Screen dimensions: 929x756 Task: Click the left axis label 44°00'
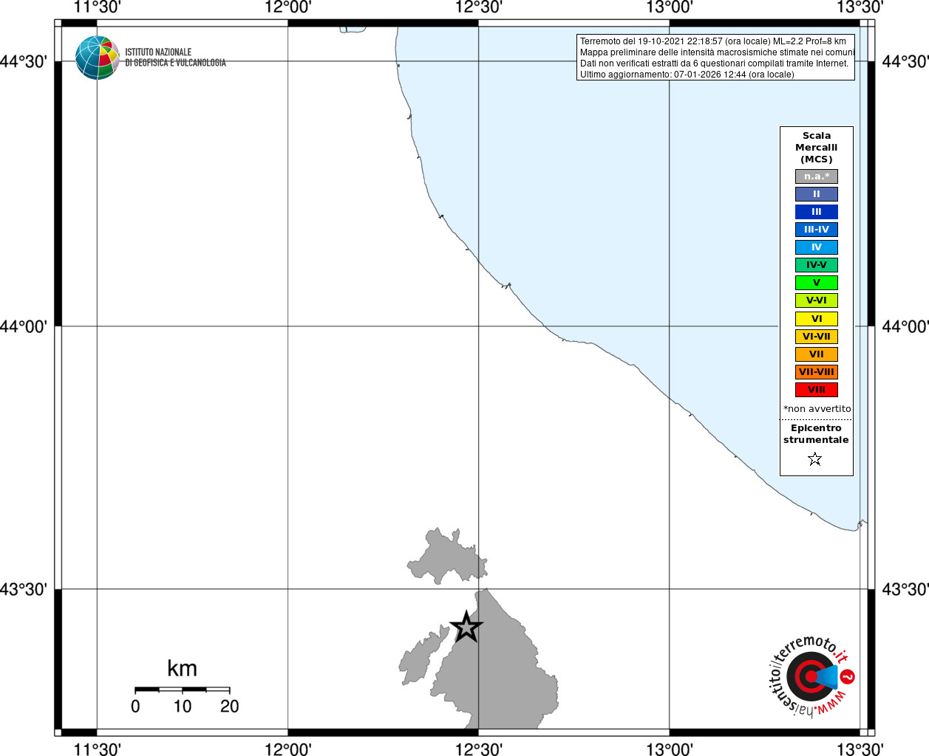24,326
